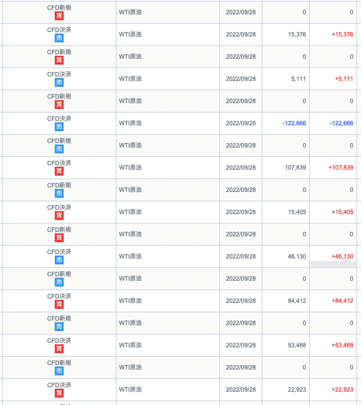Click the blue 売 badge in the -122,666 row
The height and width of the screenshot is (405, 361).
click(x=59, y=127)
